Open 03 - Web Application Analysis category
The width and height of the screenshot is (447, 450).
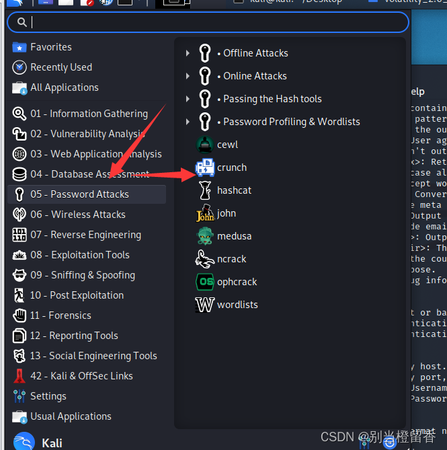[x=87, y=154]
